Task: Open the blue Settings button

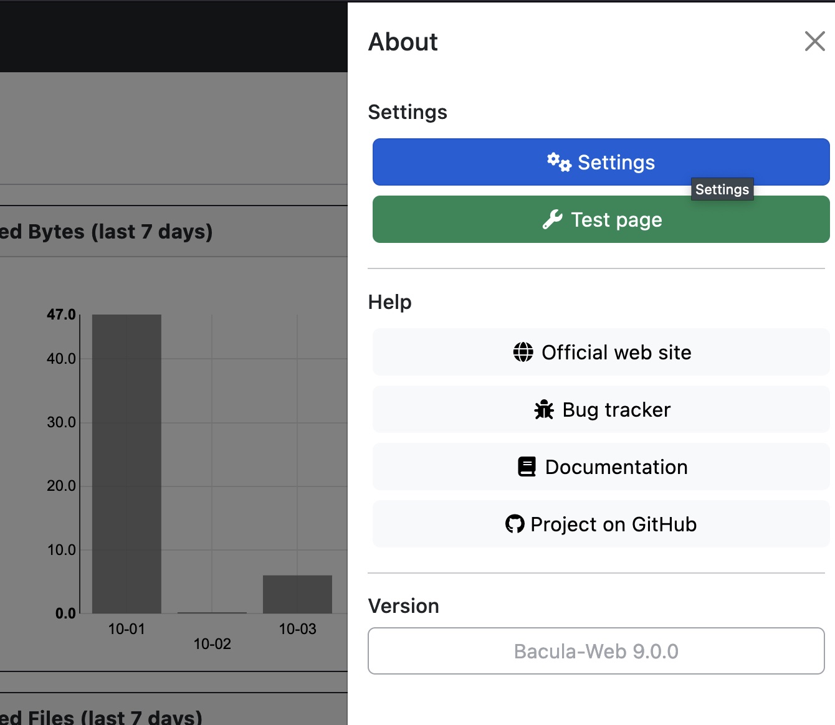Action: (601, 162)
